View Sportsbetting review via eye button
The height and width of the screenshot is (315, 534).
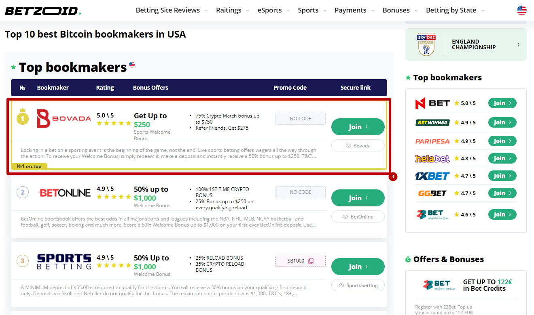[x=358, y=286]
